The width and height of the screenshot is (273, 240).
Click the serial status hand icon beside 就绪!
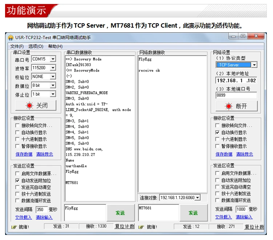point(14,227)
